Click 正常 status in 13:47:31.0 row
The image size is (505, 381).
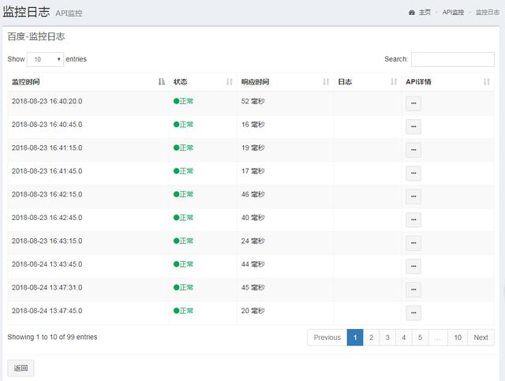(x=183, y=287)
